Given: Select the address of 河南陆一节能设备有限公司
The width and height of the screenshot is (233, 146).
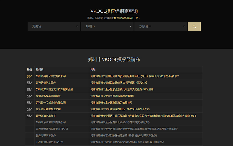Looking at the screenshot, I should point(111,102).
